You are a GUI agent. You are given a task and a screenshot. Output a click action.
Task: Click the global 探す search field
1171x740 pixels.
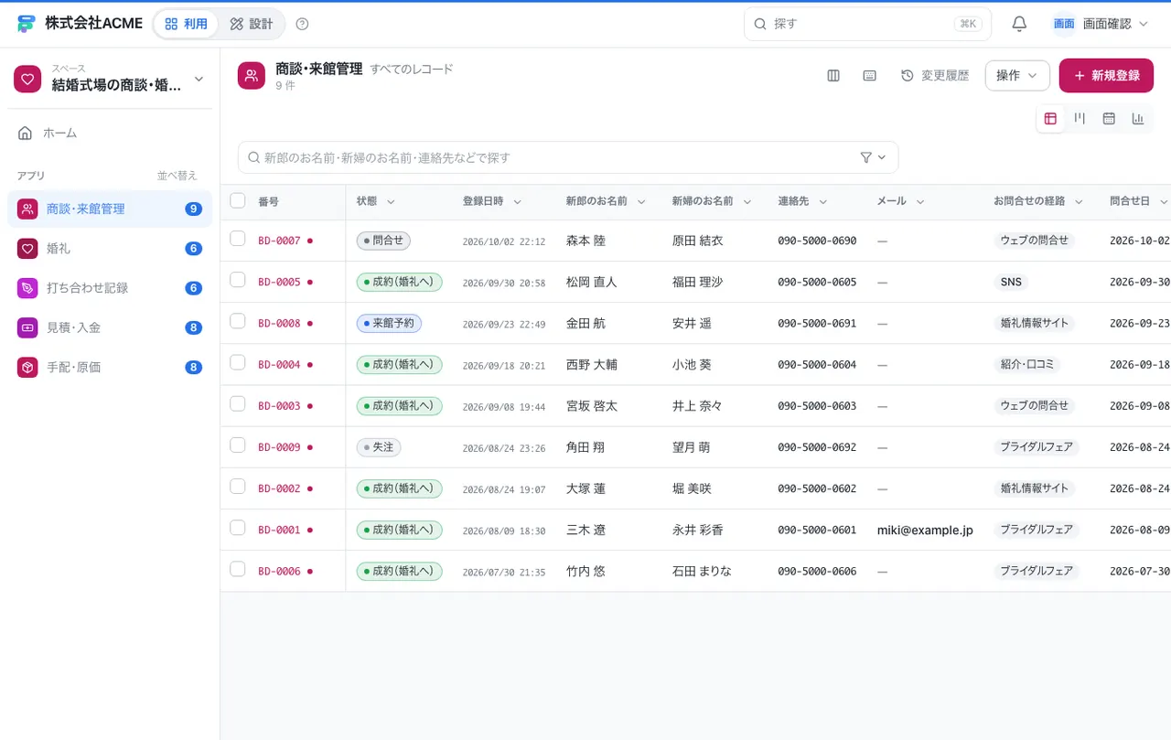tap(867, 24)
